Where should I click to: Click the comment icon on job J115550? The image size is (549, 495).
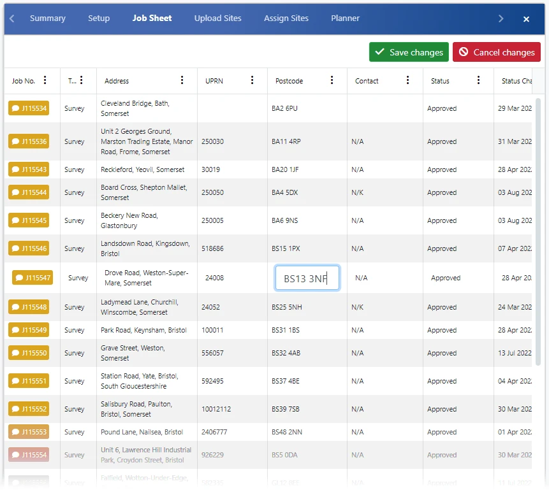(16, 353)
